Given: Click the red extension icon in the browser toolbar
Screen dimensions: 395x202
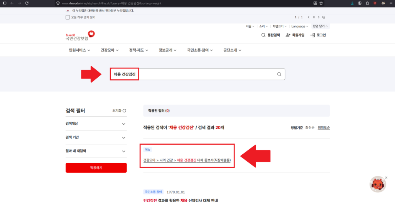Looking at the screenshot, I should click(x=375, y=3).
